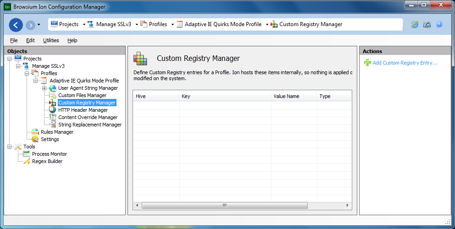
Task: Click the Settings gear icon in tree
Action: pyautogui.click(x=35, y=139)
